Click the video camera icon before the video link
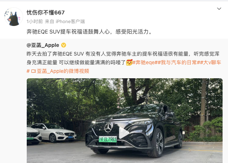 click(34, 71)
